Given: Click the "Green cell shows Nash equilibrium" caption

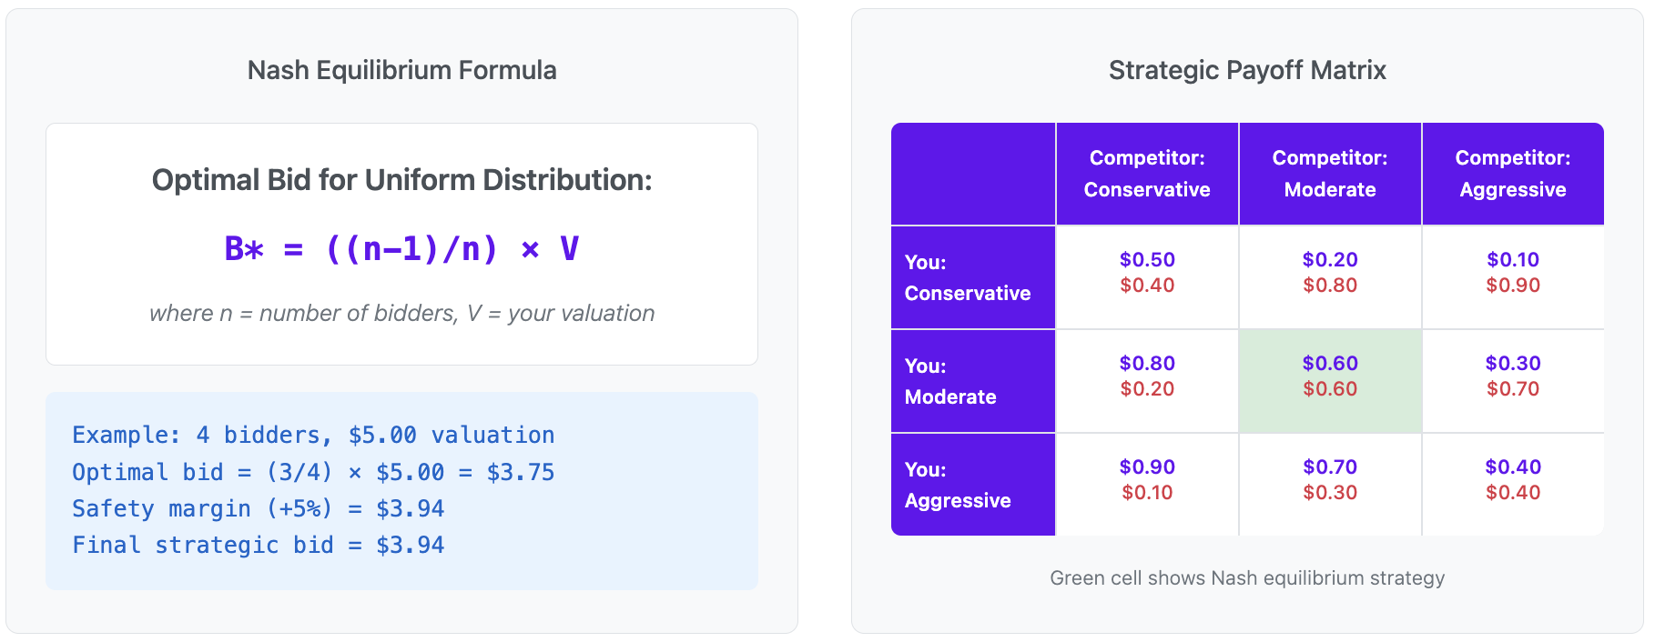Looking at the screenshot, I should tap(1247, 577).
